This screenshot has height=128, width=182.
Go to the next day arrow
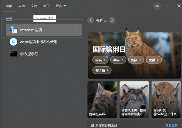coord(112,20)
